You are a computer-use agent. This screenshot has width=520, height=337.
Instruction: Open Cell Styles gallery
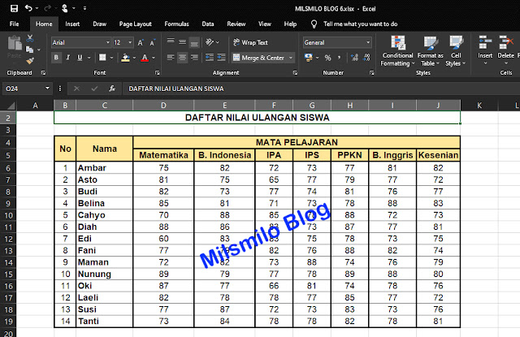point(456,50)
